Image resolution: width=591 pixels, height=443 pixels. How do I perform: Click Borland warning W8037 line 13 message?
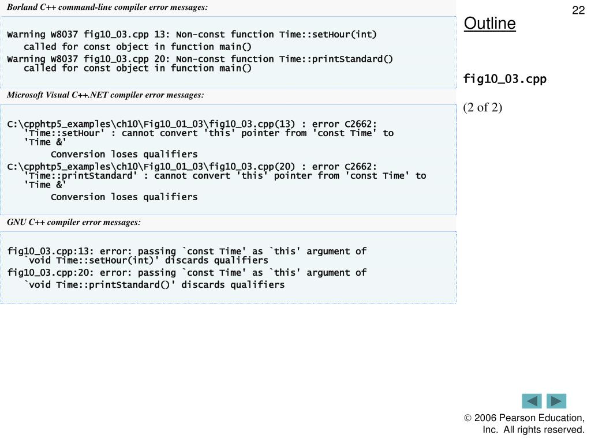point(192,35)
